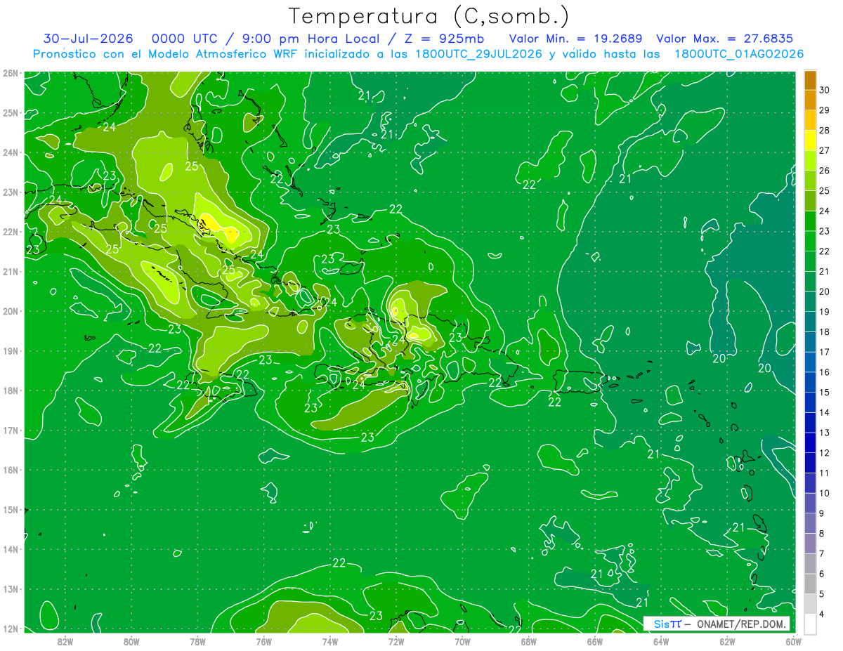Click the '68W' longitude axis label
Viewport: 843px width, 651px height.
(528, 641)
